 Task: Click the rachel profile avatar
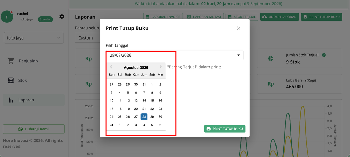coord(7,17)
